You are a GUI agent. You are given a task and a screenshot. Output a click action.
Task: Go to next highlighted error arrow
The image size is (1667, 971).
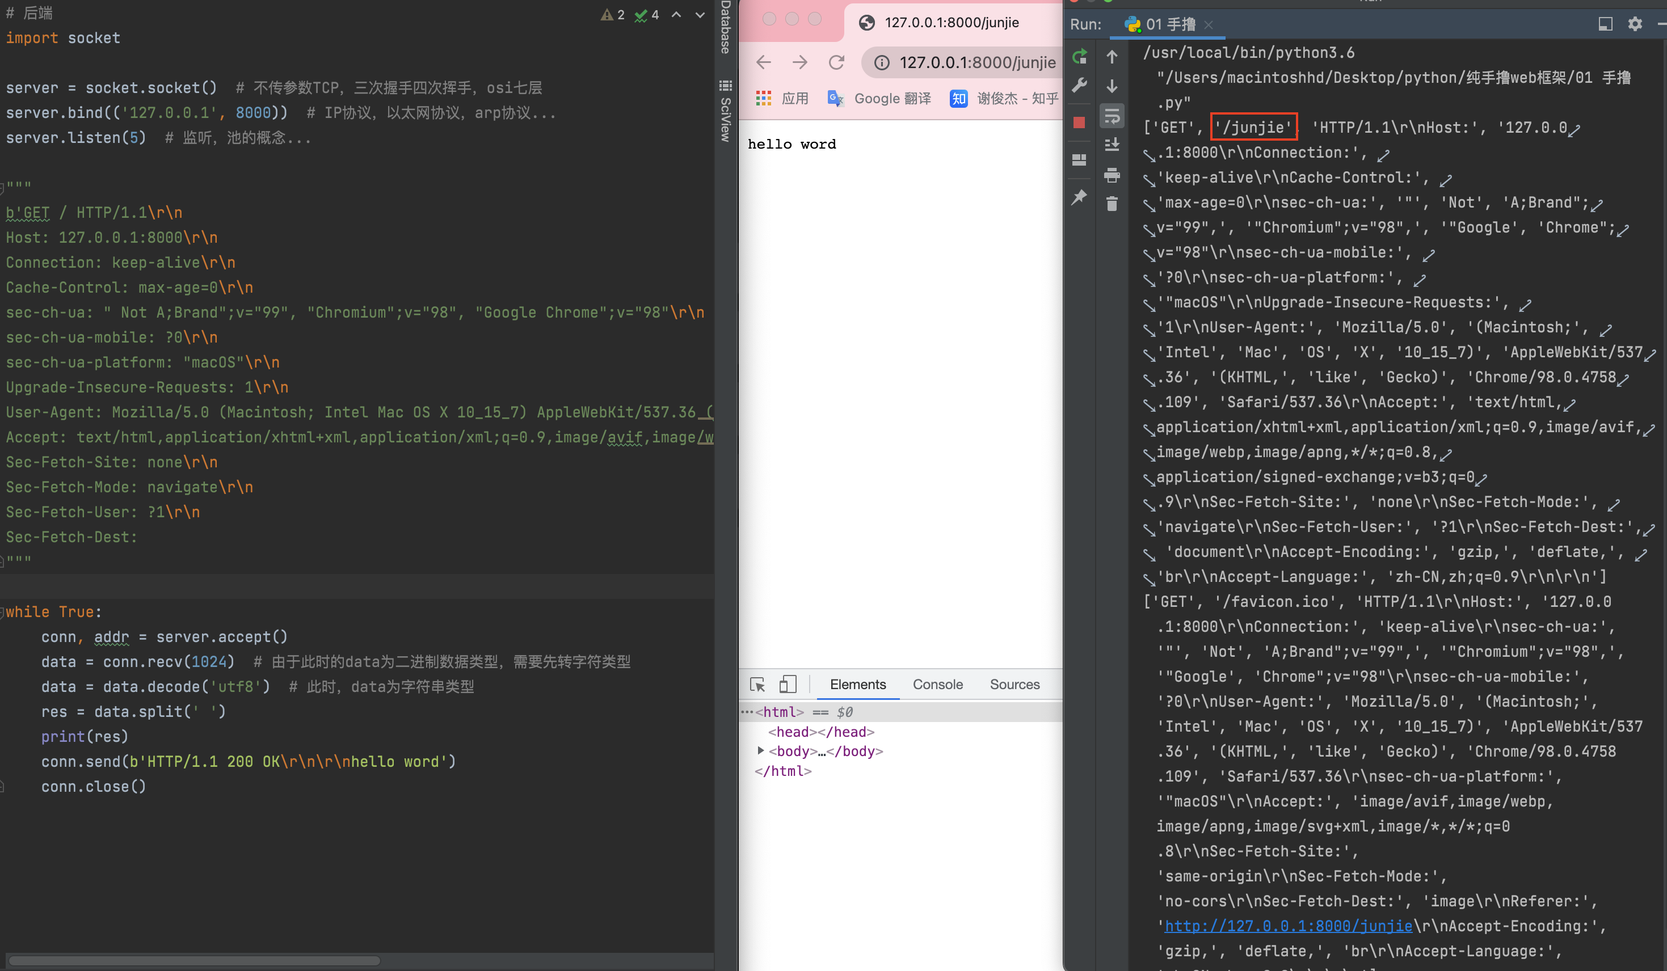click(x=700, y=15)
